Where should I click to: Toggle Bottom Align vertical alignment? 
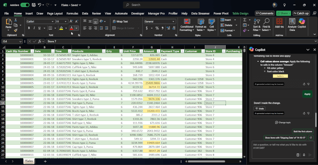[95, 21]
